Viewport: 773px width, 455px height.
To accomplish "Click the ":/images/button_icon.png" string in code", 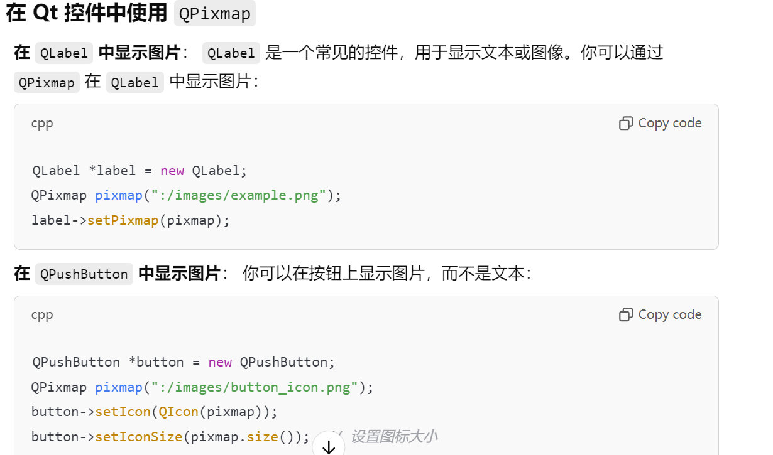I will (255, 387).
